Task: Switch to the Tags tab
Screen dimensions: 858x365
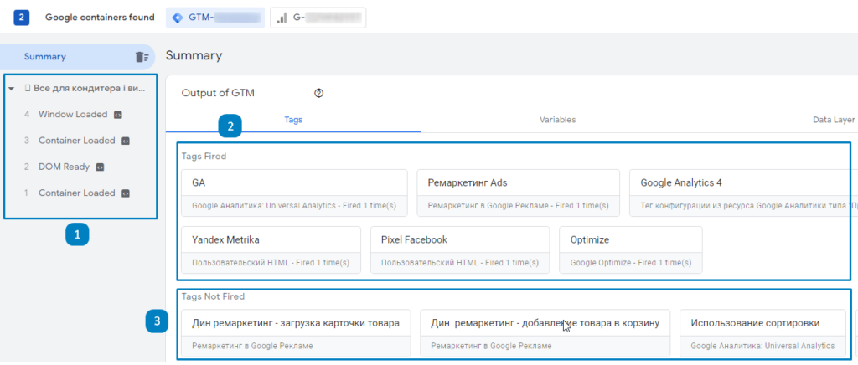Action: click(293, 120)
